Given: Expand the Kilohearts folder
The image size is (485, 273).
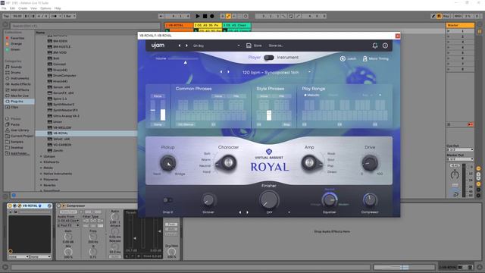Looking at the screenshot, I should [x=41, y=162].
